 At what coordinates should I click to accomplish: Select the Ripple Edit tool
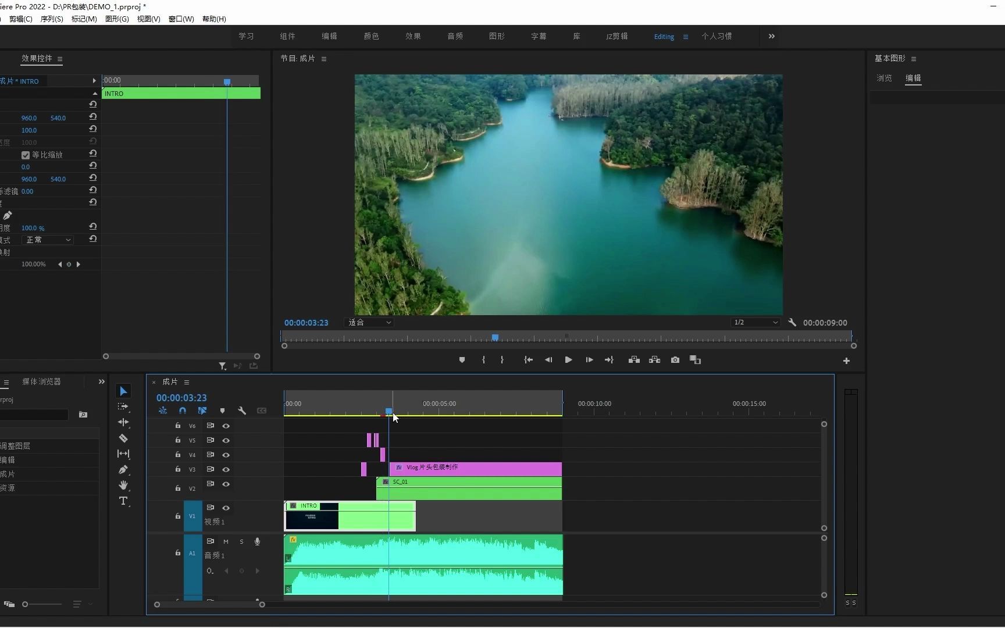point(123,423)
